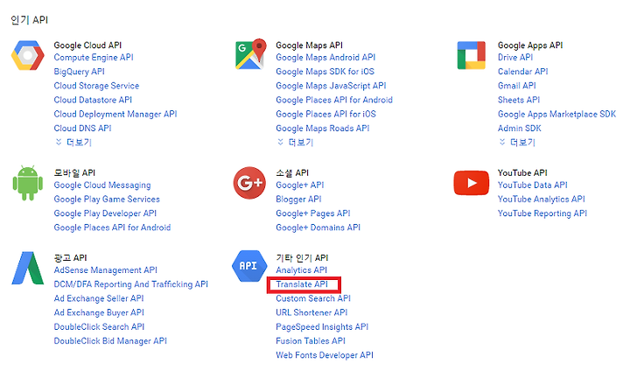Open YouTube Data API link
Image resolution: width=630 pixels, height=385 pixels.
(x=532, y=185)
